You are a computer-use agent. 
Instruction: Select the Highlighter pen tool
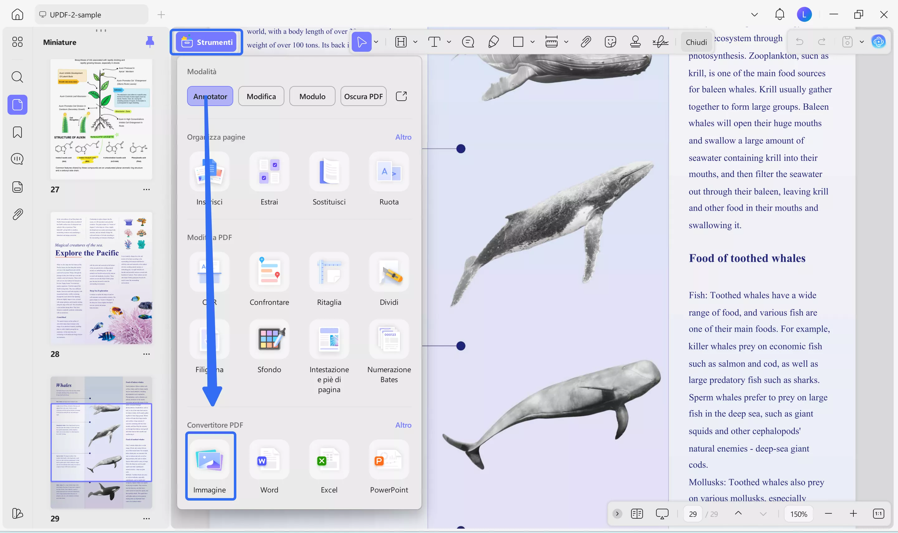point(493,42)
